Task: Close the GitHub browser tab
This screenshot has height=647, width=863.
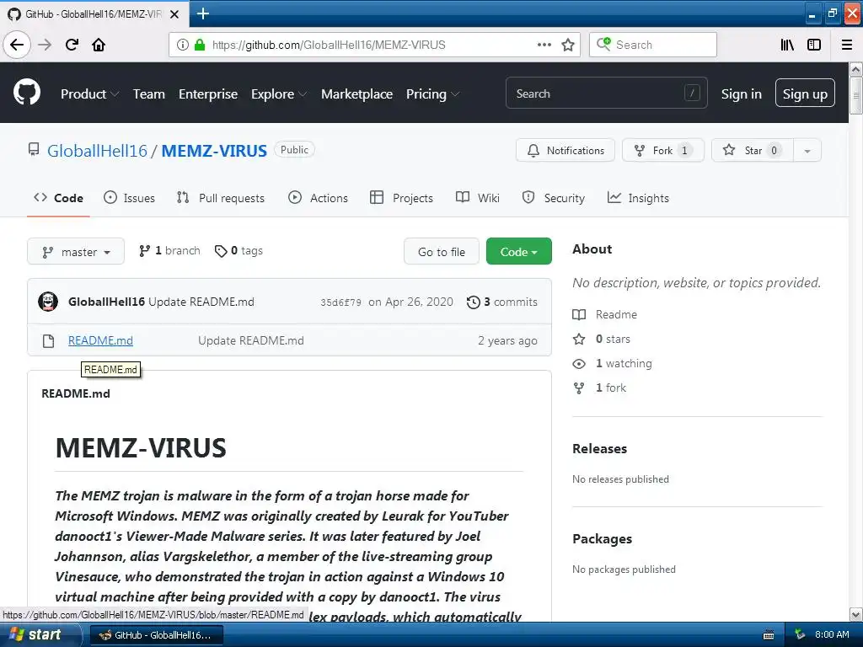Action: pos(174,14)
